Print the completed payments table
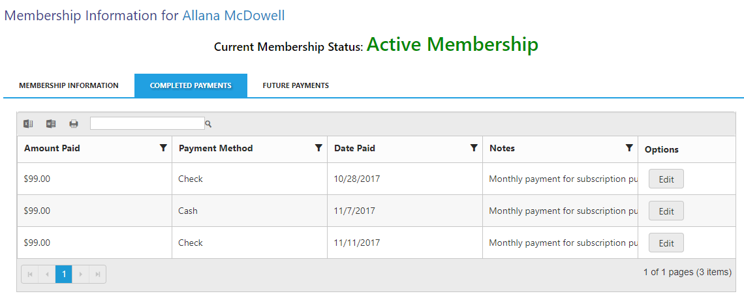 click(x=74, y=124)
